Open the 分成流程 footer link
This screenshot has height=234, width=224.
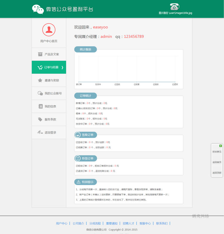tap(95, 223)
